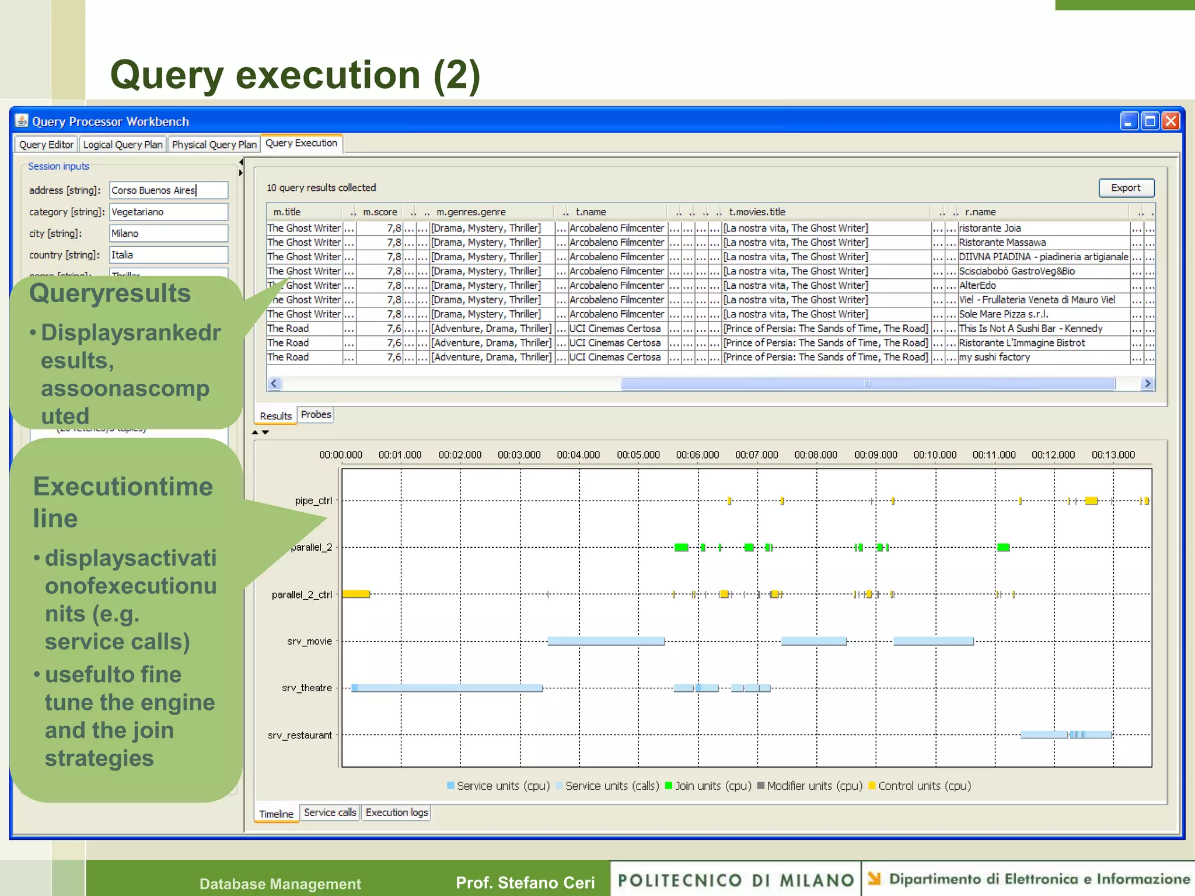Viewport: 1195px width, 896px height.
Task: Click the long srv_theatre bar at timeline start
Action: [448, 688]
